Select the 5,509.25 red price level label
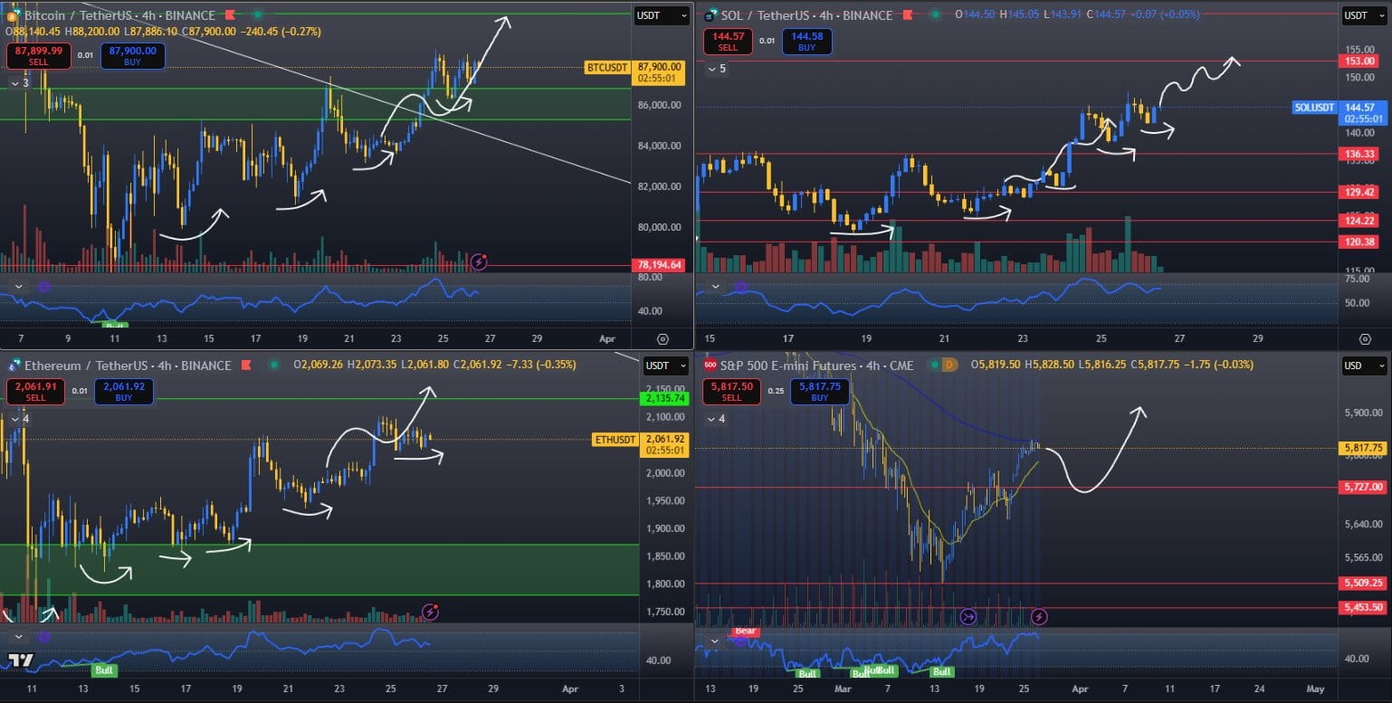Viewport: 1392px width, 703px height. (1364, 584)
